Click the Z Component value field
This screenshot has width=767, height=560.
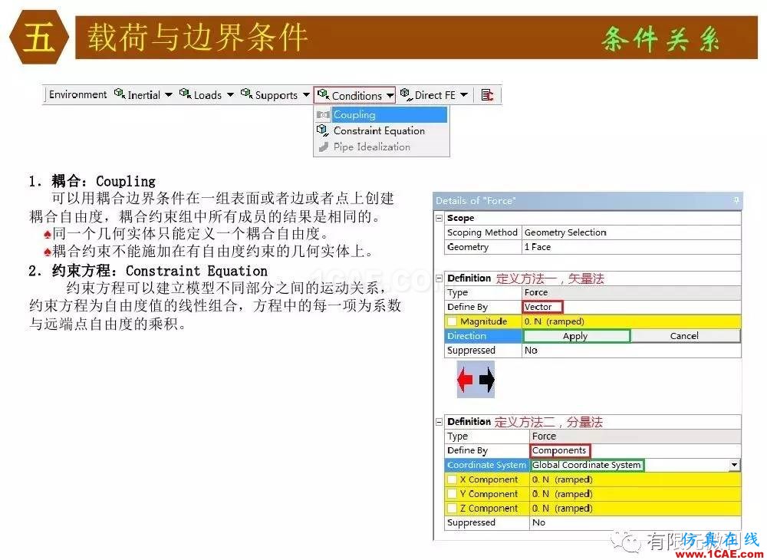635,508
